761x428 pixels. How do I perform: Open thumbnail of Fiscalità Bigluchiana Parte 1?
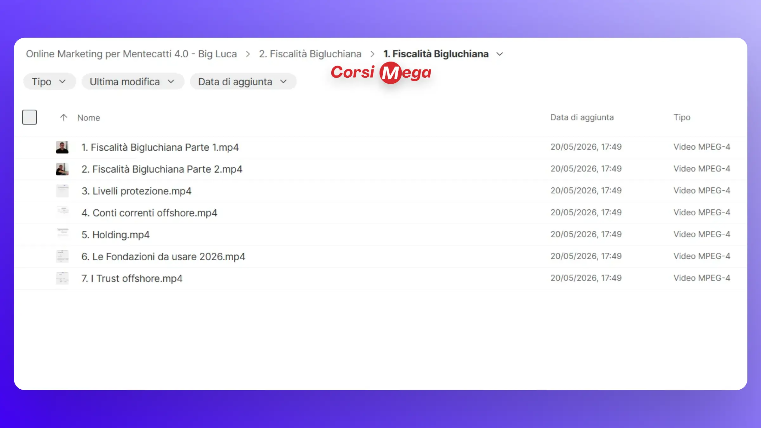click(62, 147)
